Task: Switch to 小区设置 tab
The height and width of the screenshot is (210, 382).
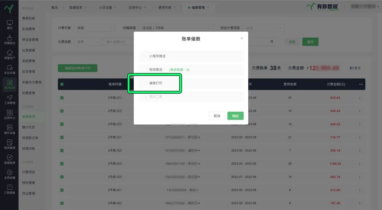Action: coord(105,7)
